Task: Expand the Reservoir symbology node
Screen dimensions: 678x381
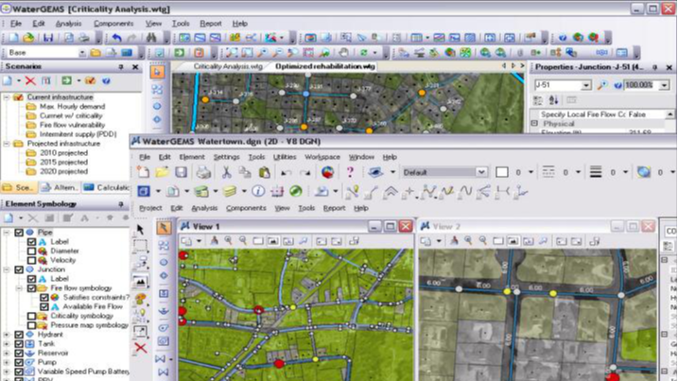Action: [7, 353]
